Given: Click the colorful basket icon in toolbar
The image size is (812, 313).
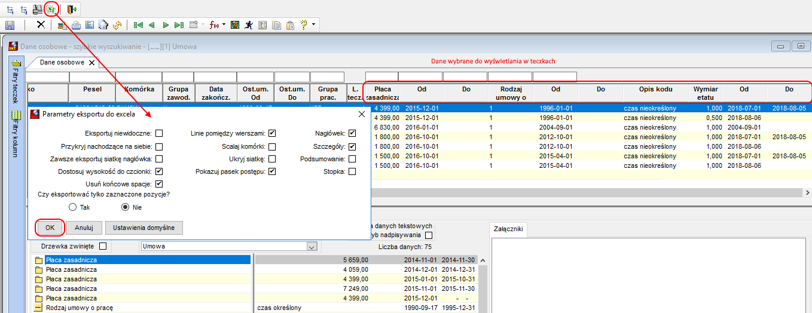Looking at the screenshot, I should pyautogui.click(x=62, y=25).
